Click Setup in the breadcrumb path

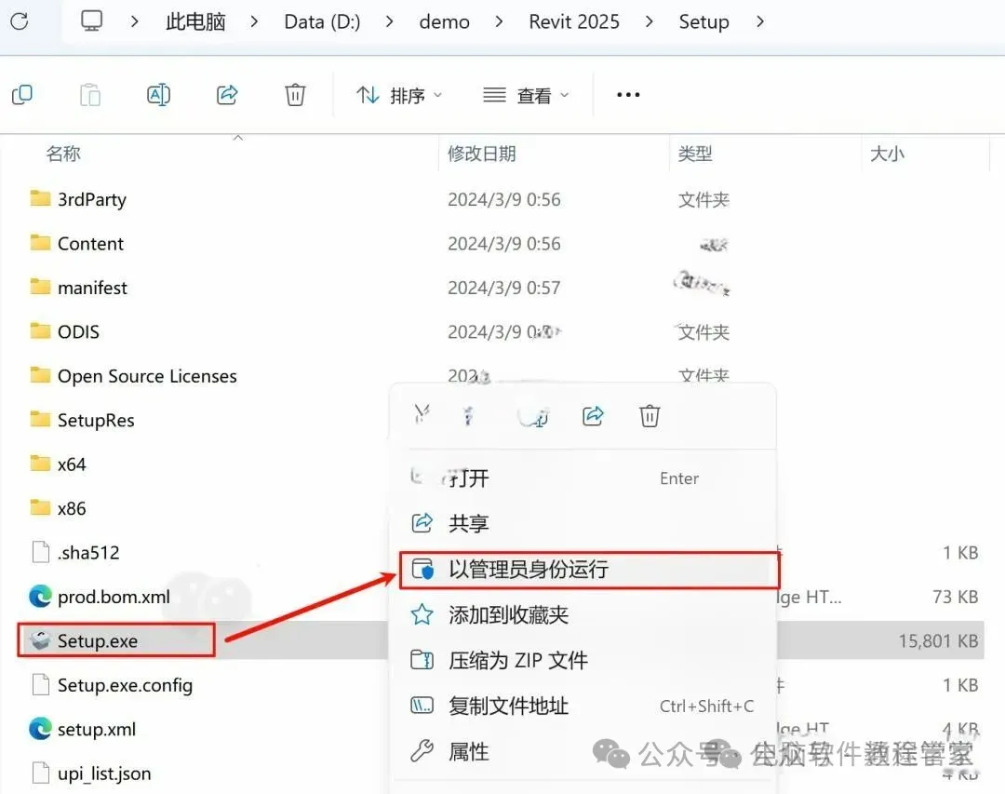point(703,21)
